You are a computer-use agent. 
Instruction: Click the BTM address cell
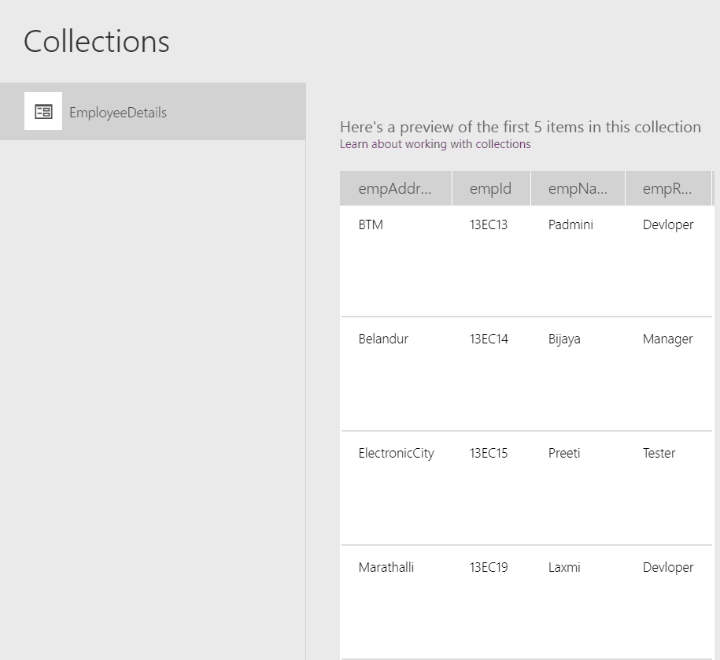(371, 224)
